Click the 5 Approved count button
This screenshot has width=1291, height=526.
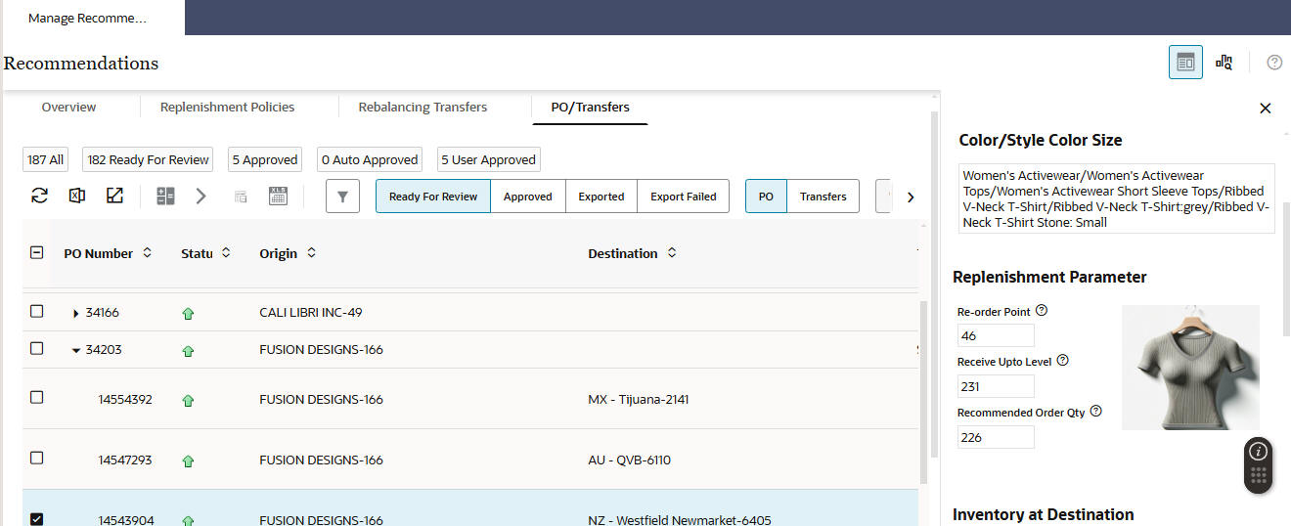(265, 159)
